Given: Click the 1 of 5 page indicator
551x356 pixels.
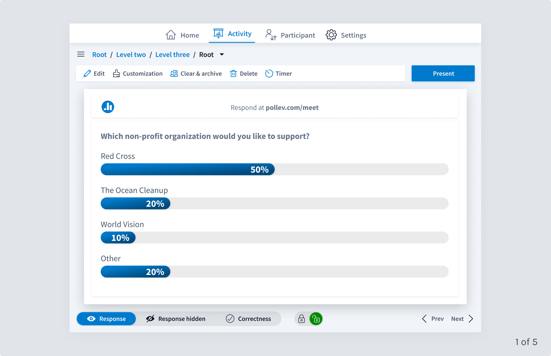Looking at the screenshot, I should click(526, 342).
